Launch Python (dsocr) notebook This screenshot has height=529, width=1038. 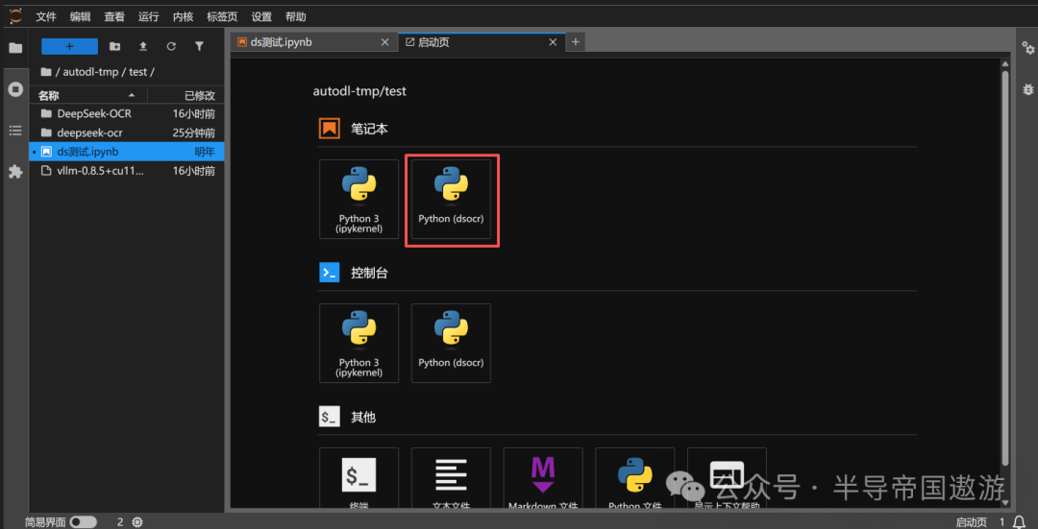[451, 199]
